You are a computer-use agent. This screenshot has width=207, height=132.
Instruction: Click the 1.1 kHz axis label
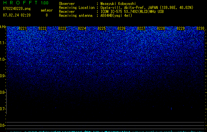click(3, 43)
